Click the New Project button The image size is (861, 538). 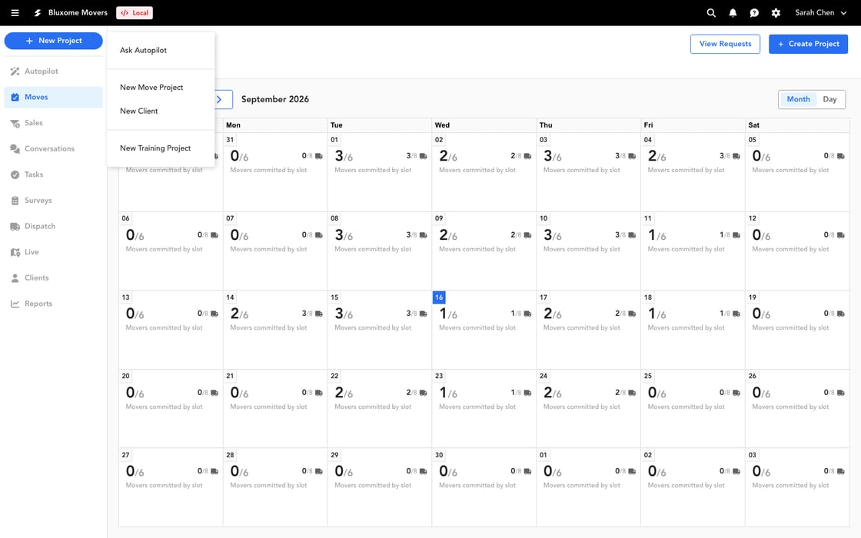tap(53, 41)
